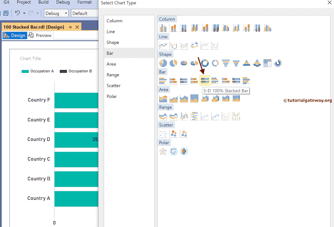Switch to the Preview tab

click(x=40, y=35)
